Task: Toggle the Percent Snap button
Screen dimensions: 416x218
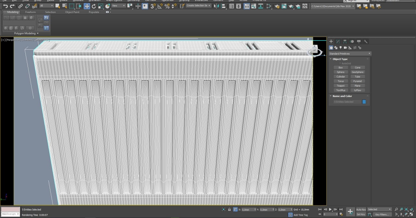Action: tap(167, 6)
